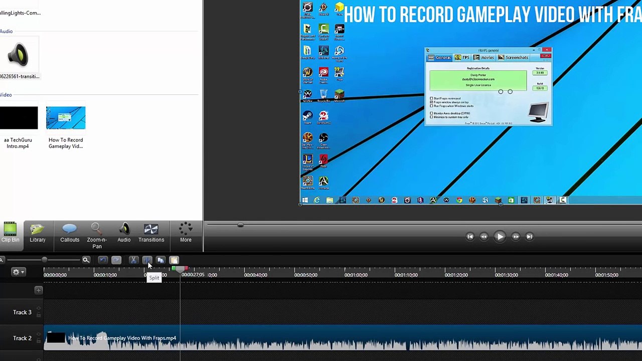Screen dimensions: 642x361
Task: Jump to previous clip in preview
Action: 470,237
